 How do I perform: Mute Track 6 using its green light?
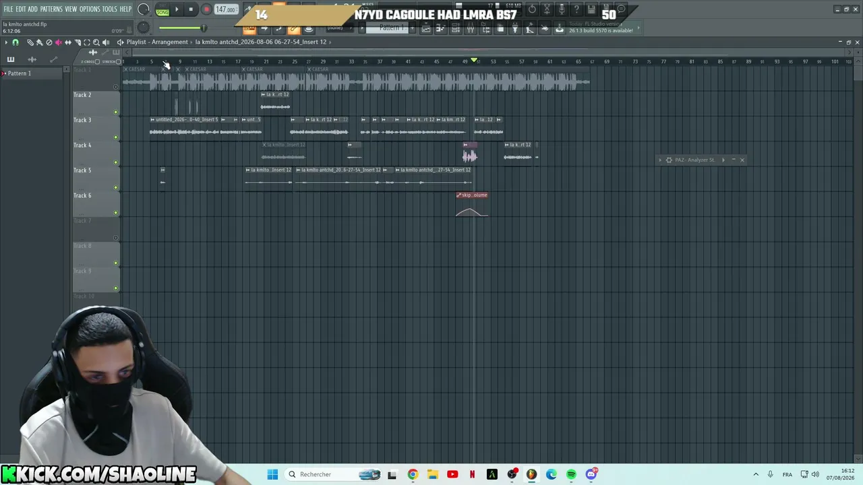click(x=116, y=213)
